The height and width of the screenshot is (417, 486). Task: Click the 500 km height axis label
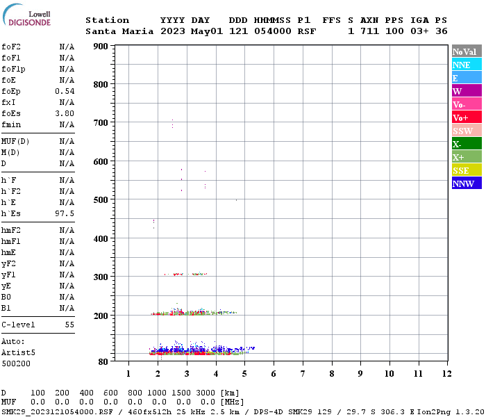click(101, 200)
